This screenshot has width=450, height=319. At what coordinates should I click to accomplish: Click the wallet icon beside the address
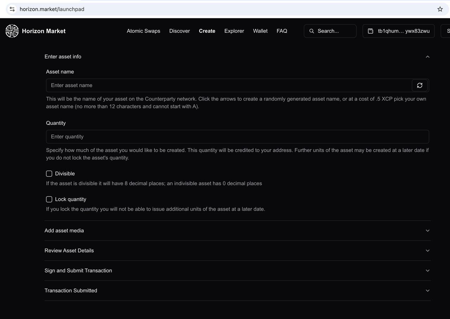click(371, 31)
